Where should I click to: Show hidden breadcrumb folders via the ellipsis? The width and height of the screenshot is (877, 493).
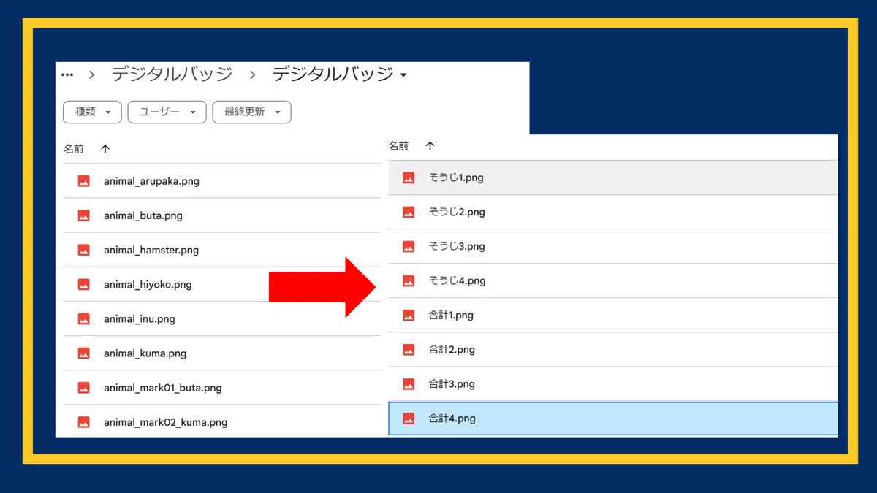67,74
